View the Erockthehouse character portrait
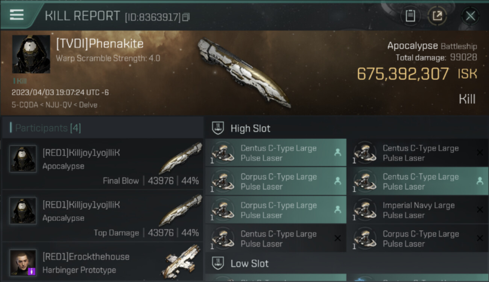Viewport: 489px width, 282px height. [x=23, y=262]
